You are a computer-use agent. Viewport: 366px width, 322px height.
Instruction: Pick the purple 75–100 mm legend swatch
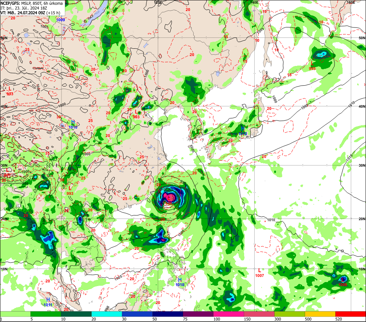click(198, 314)
